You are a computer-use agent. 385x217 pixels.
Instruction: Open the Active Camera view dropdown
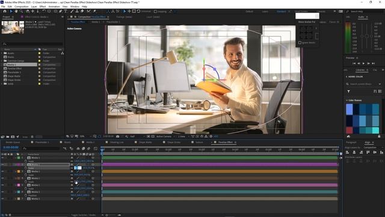165,136
